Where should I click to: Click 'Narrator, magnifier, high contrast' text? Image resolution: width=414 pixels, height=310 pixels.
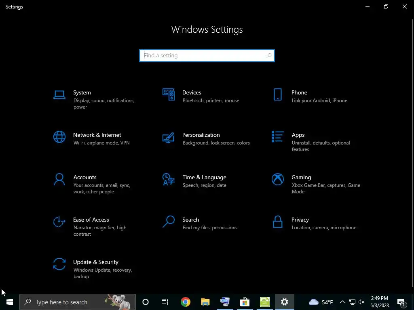100,231
